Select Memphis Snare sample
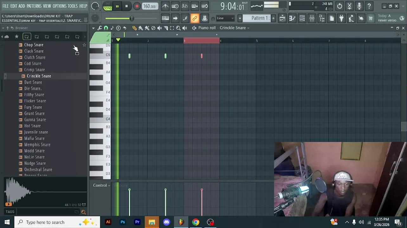The image size is (407, 228). (37, 145)
